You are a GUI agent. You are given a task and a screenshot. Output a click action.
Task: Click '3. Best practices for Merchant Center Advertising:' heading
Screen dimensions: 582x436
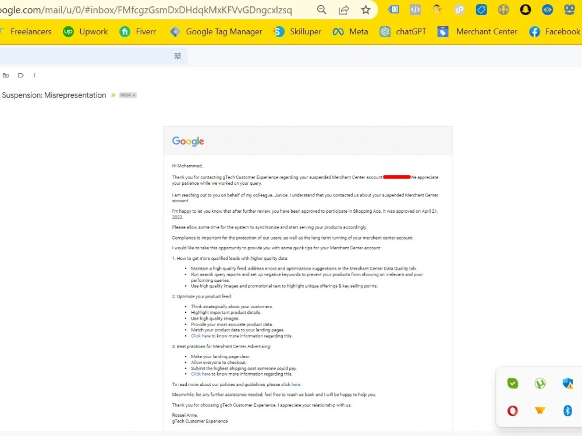[221, 346]
